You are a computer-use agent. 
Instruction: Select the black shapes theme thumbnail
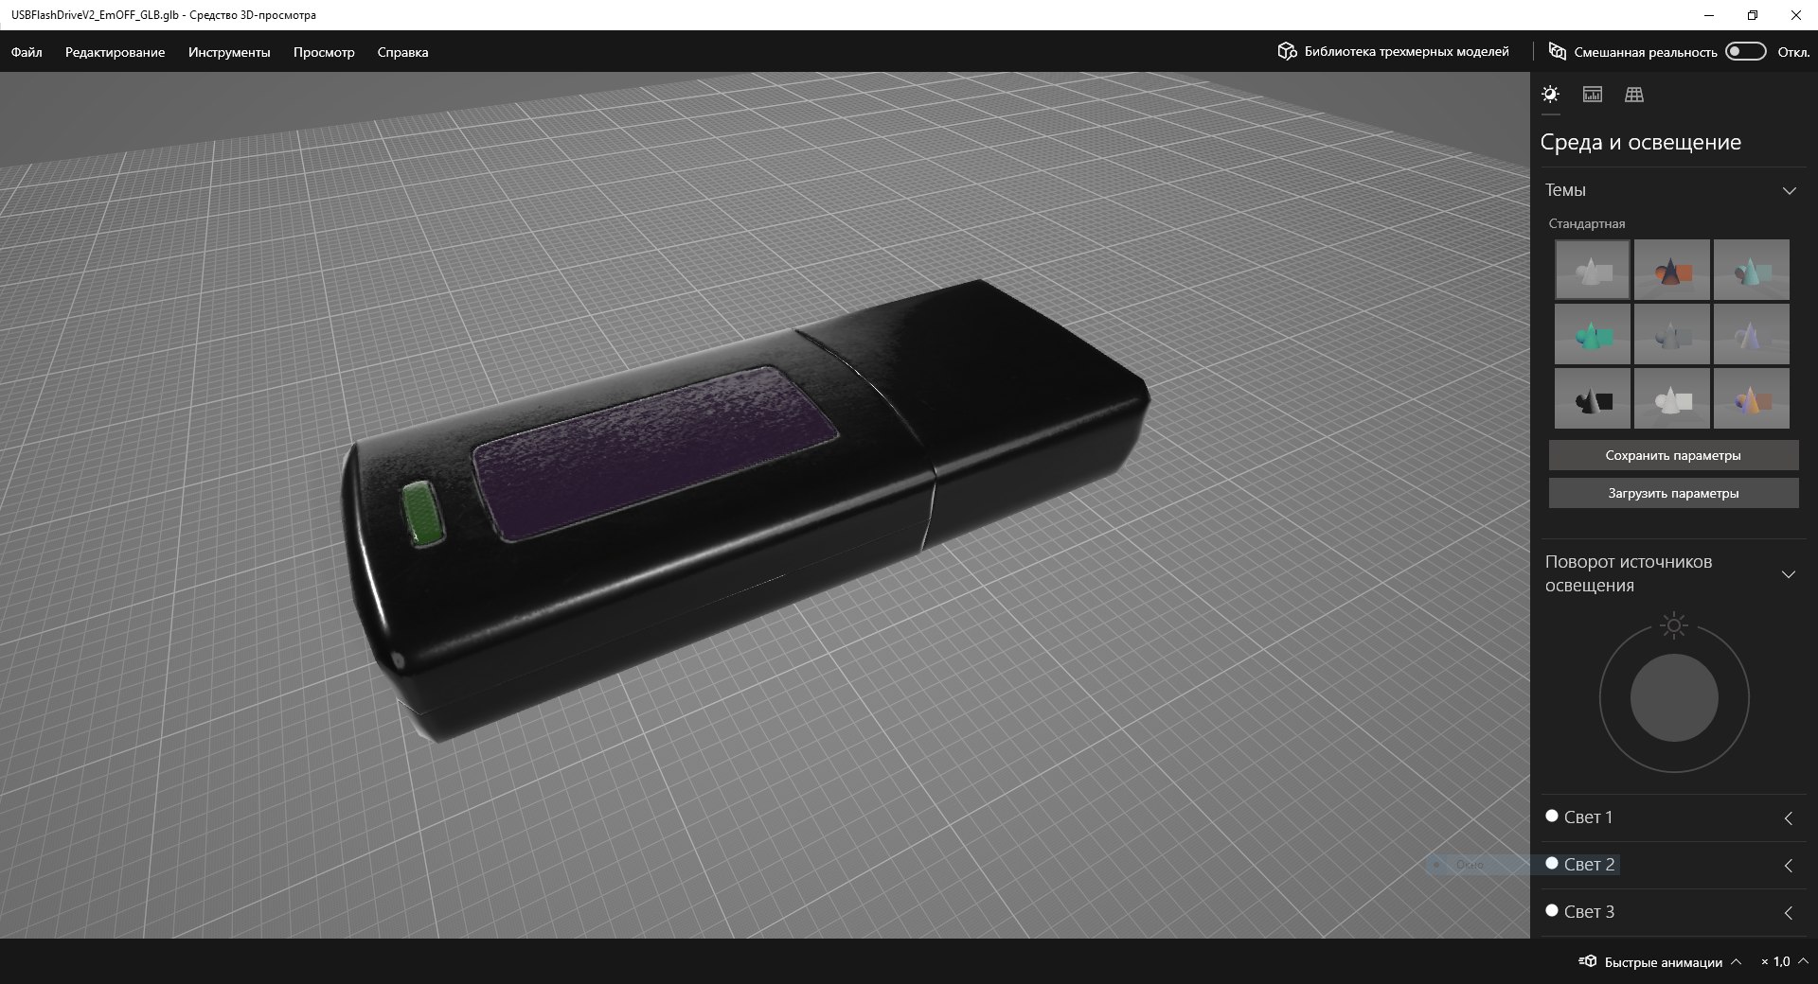(x=1593, y=398)
